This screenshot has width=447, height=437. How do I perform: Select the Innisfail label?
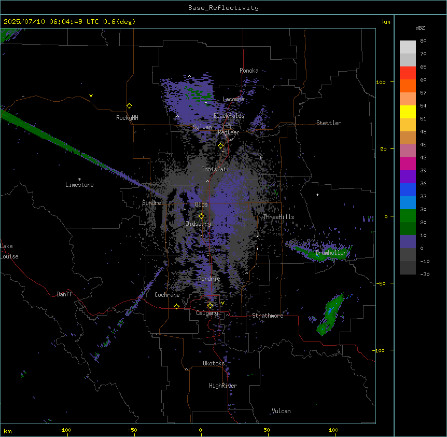point(215,169)
